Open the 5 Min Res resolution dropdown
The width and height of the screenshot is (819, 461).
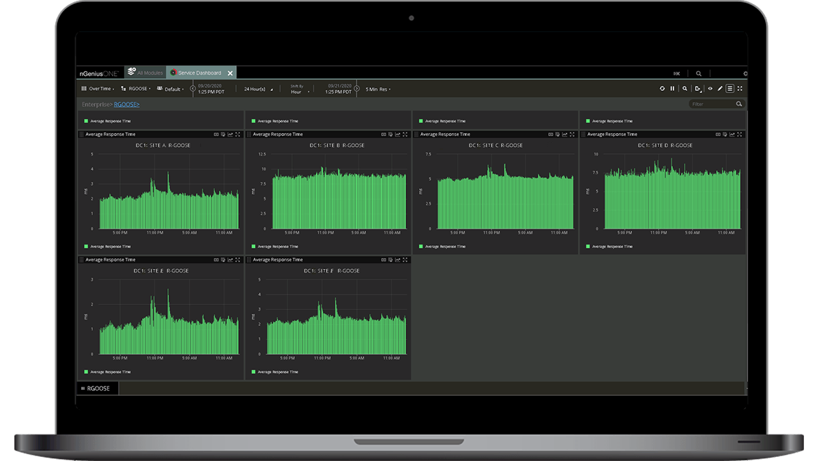click(376, 88)
